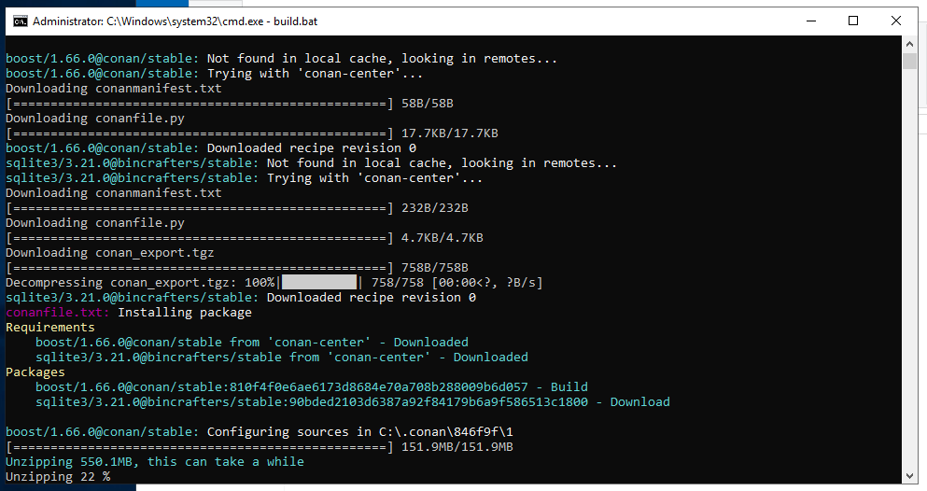Click 'Downloading conan_export.tgz' line
The height and width of the screenshot is (491, 927).
click(110, 253)
